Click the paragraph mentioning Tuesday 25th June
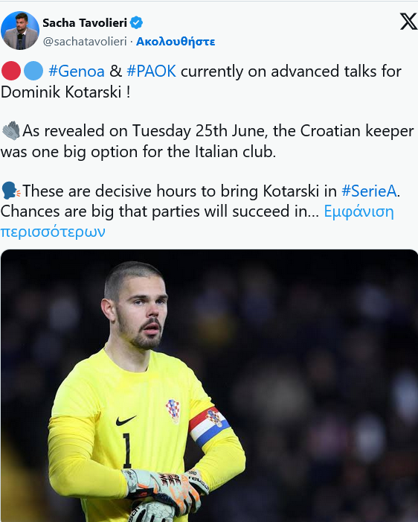This screenshot has width=418, height=522. pyautogui.click(x=208, y=141)
